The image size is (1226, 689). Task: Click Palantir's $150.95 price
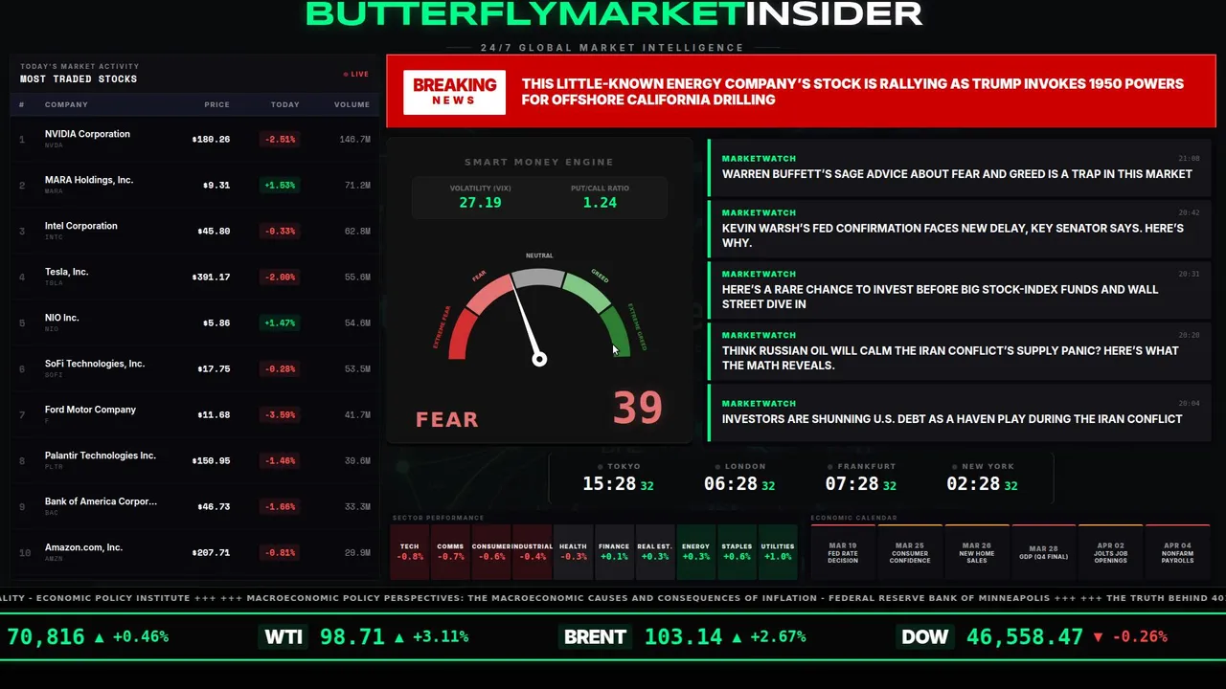click(211, 460)
